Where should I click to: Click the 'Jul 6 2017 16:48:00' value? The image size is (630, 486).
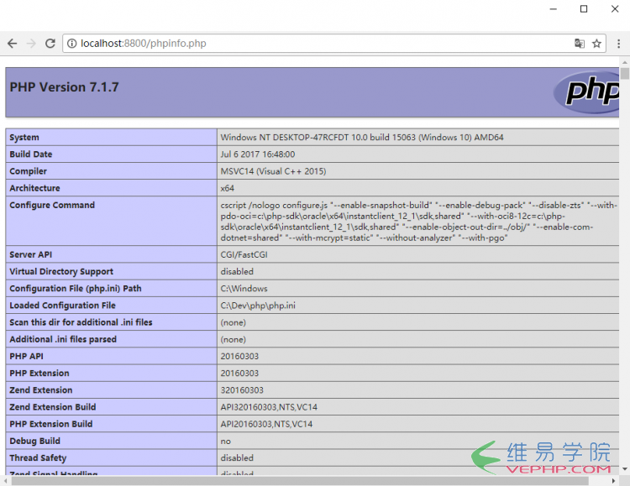tap(258, 154)
